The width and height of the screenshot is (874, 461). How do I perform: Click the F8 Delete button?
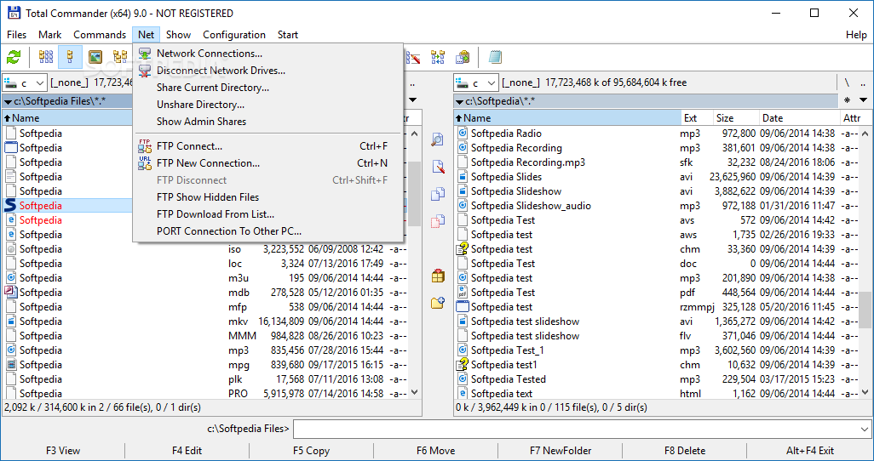point(685,451)
